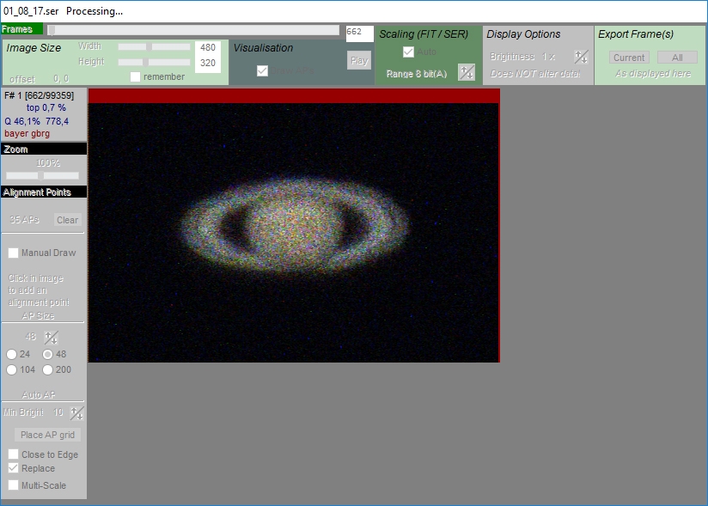
Task: Click the 'offset 0, 0' text
Action: [x=40, y=79]
